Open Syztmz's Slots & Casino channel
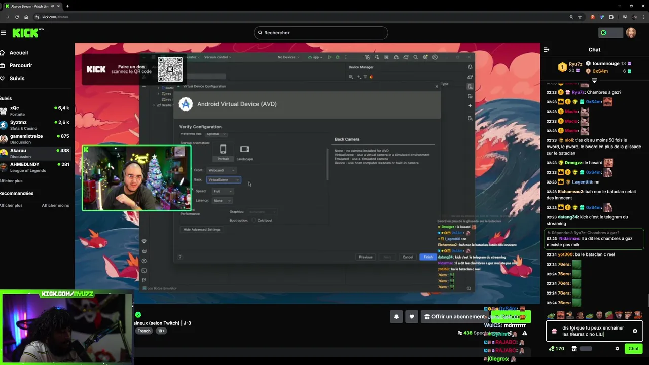The width and height of the screenshot is (649, 365). pyautogui.click(x=35, y=125)
